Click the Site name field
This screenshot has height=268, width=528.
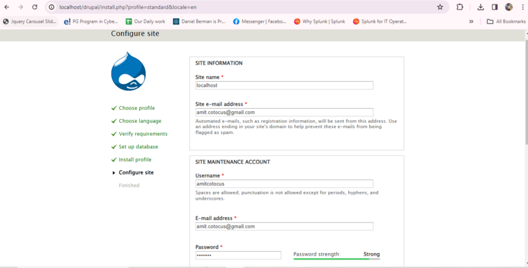(x=285, y=85)
